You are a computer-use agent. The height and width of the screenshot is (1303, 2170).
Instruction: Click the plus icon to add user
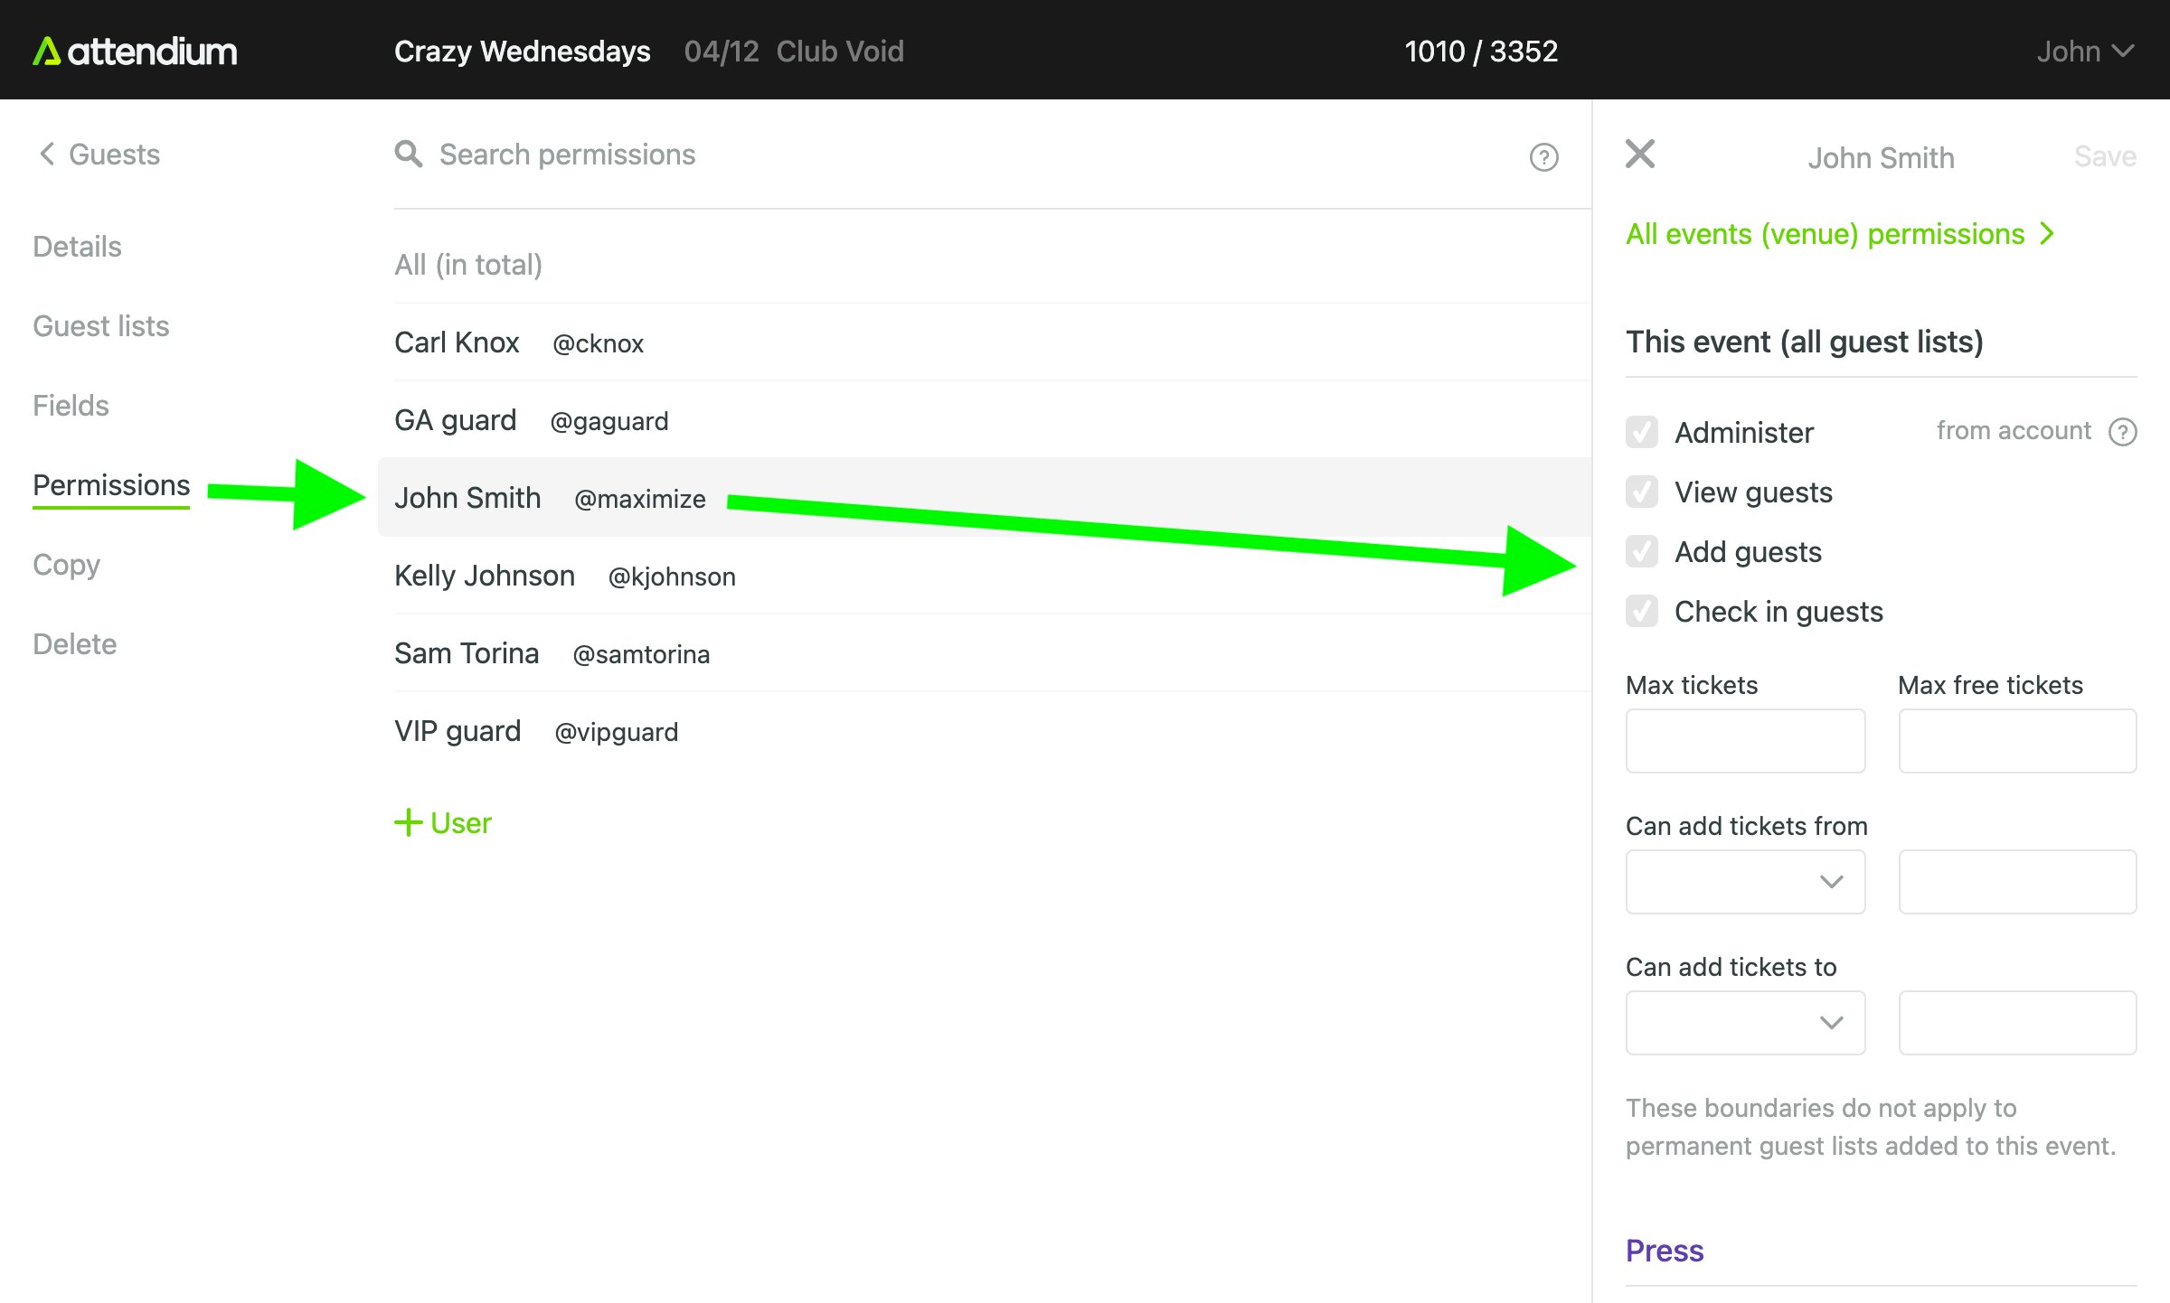click(x=408, y=822)
